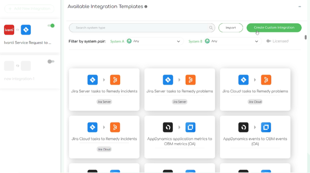This screenshot has width=310, height=173.
Task: Click the System A globe icon
Action: pos(129,41)
